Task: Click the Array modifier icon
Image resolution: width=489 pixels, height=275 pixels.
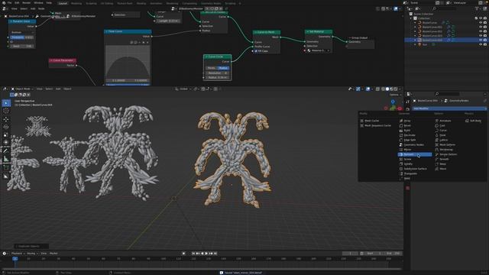Action: (401, 121)
